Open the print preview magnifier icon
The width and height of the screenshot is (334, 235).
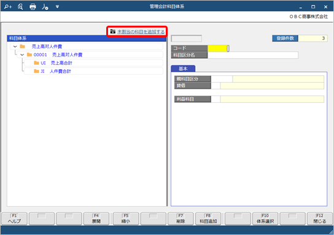pyautogui.click(x=20, y=7)
